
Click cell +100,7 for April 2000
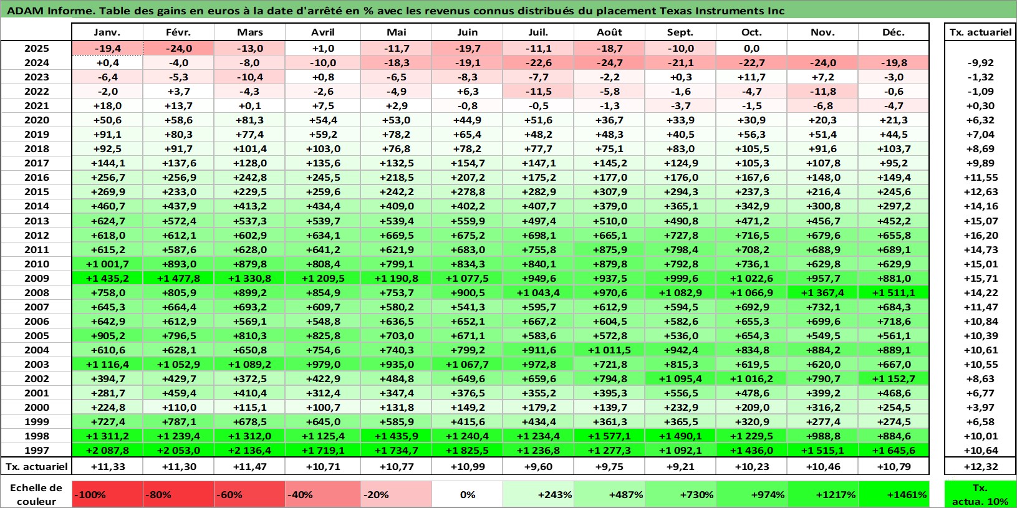click(x=323, y=407)
